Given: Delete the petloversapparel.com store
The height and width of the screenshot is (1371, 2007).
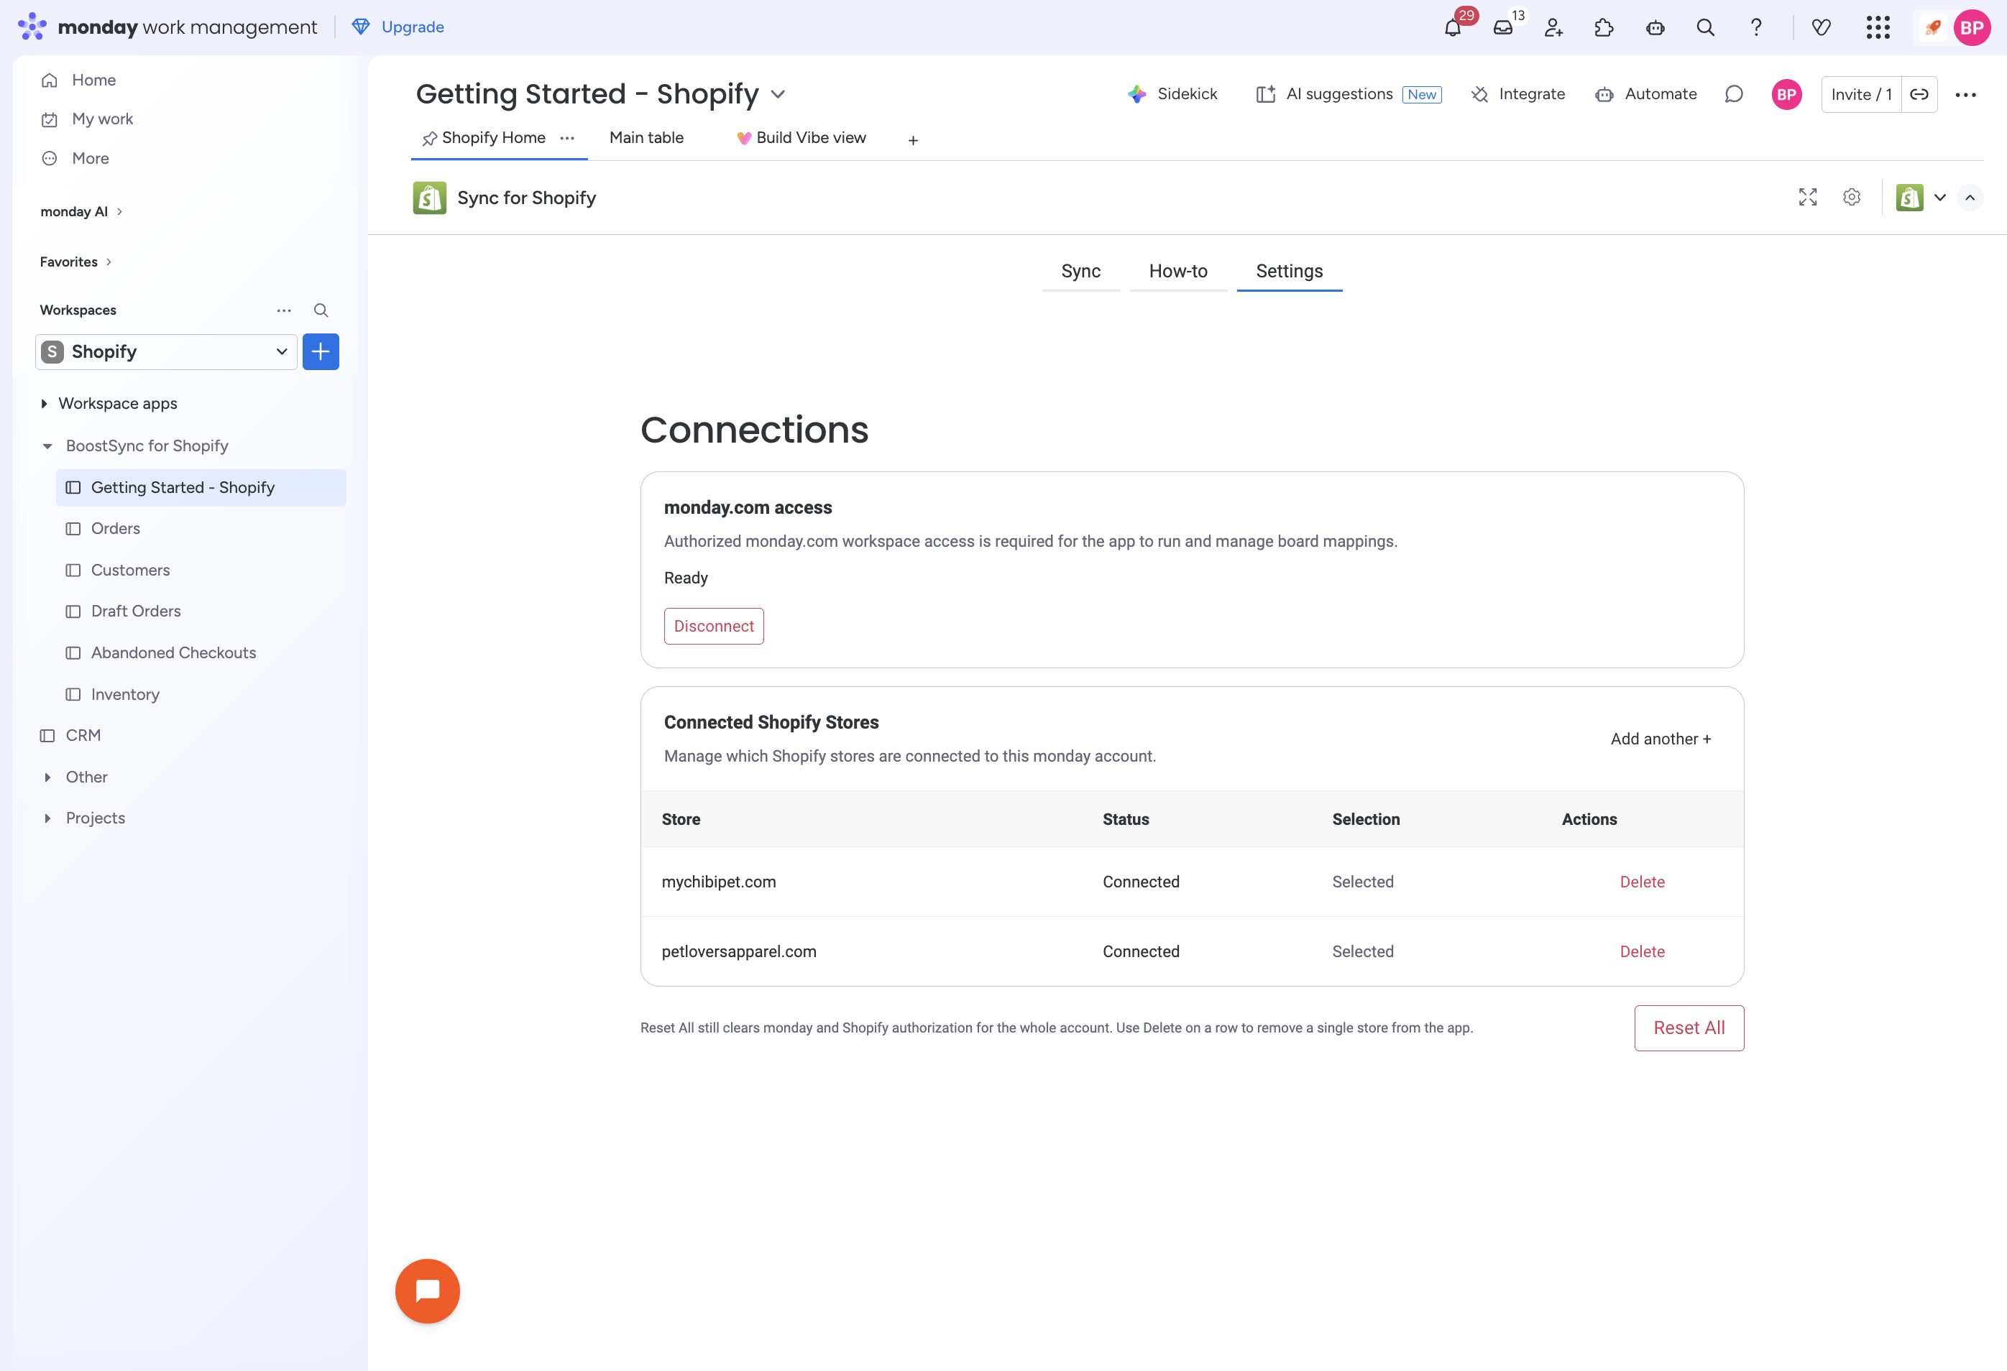Looking at the screenshot, I should [1642, 951].
